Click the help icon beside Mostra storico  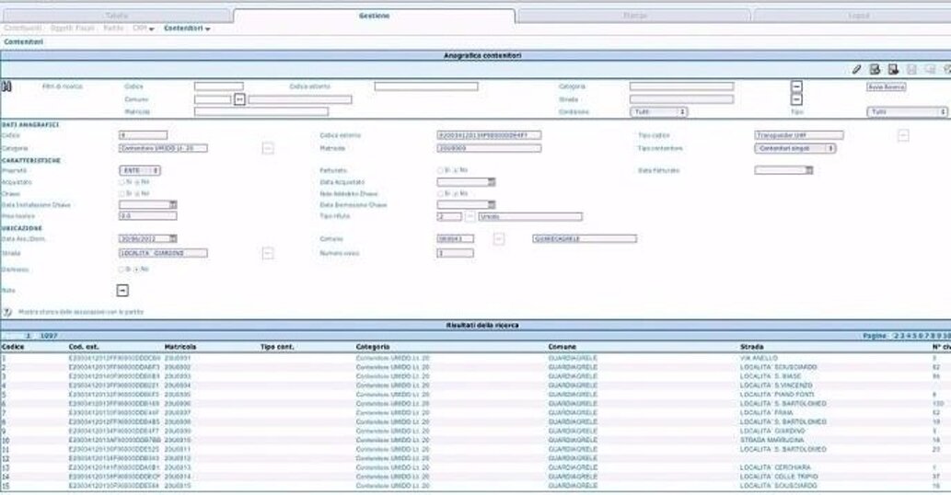click(7, 313)
